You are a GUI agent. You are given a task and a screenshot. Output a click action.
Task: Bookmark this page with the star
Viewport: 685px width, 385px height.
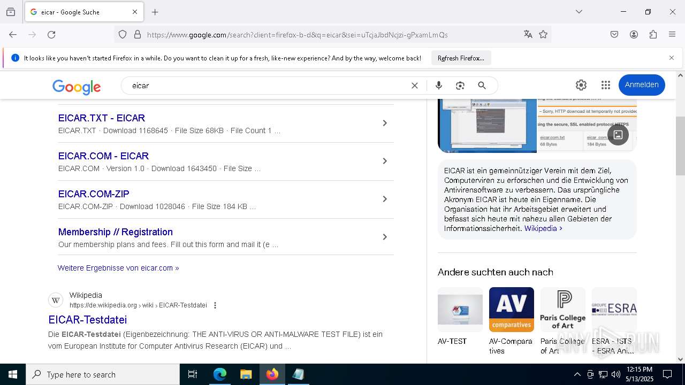pyautogui.click(x=543, y=35)
